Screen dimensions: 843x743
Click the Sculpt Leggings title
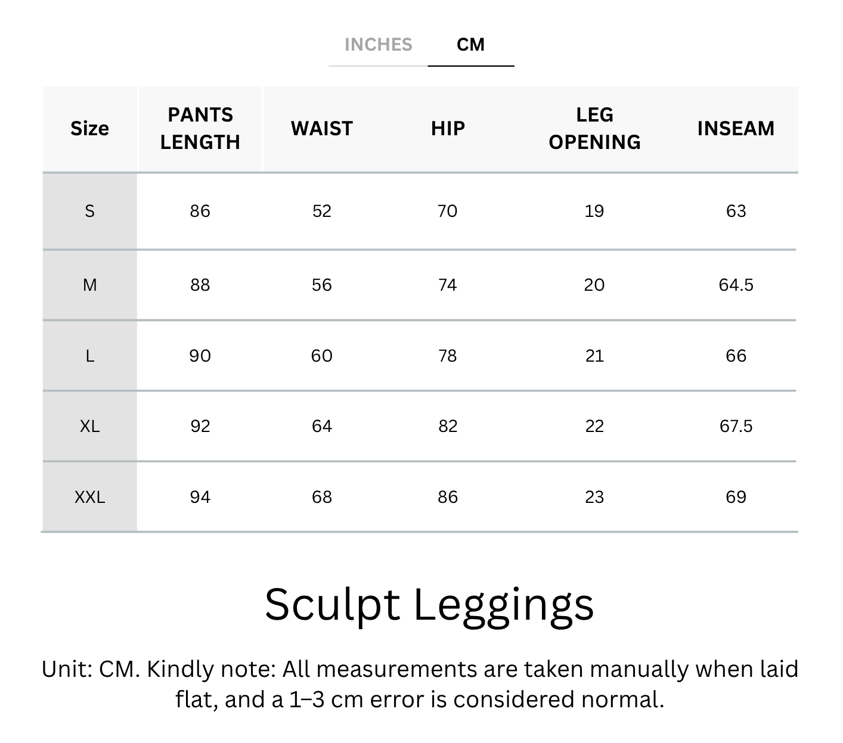[429, 605]
